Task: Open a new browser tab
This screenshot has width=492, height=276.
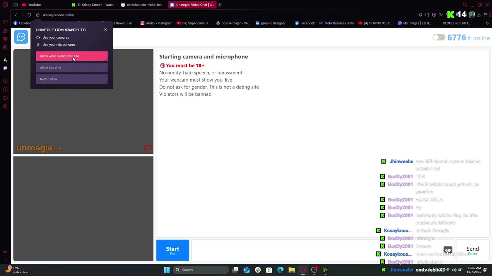Action: click(219, 5)
